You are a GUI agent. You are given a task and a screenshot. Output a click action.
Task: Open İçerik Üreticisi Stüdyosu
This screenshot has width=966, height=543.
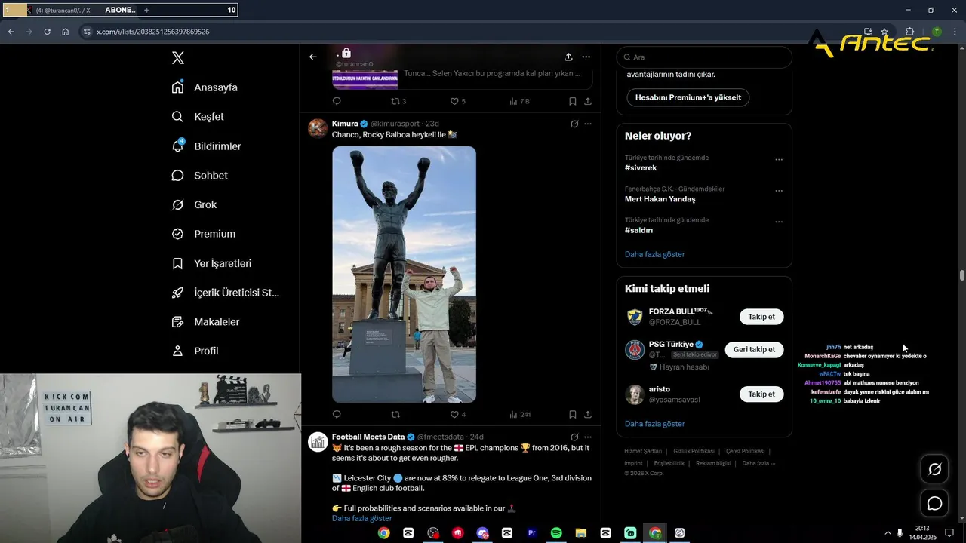[225, 293]
